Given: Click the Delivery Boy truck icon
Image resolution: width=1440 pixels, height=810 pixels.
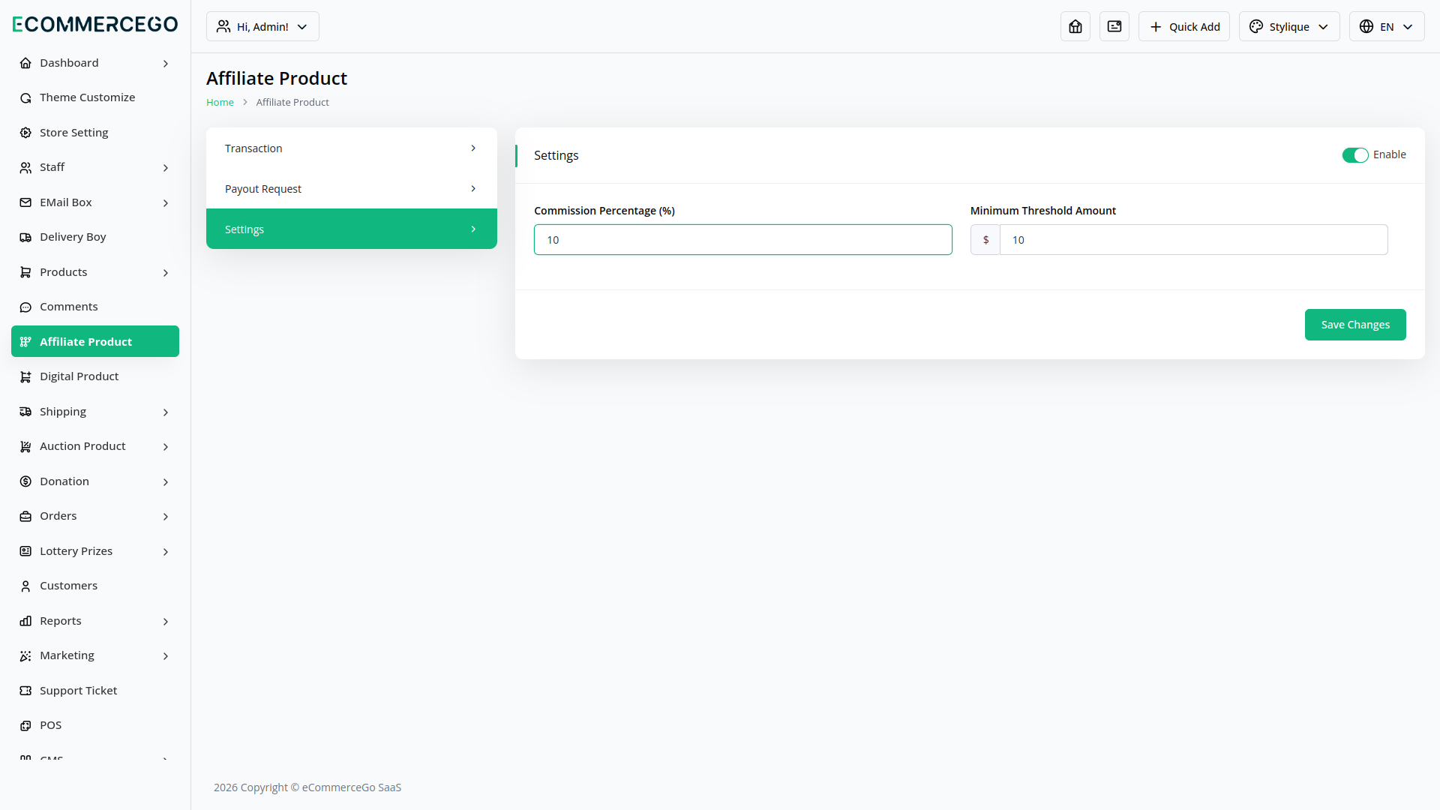Looking at the screenshot, I should click(x=25, y=238).
